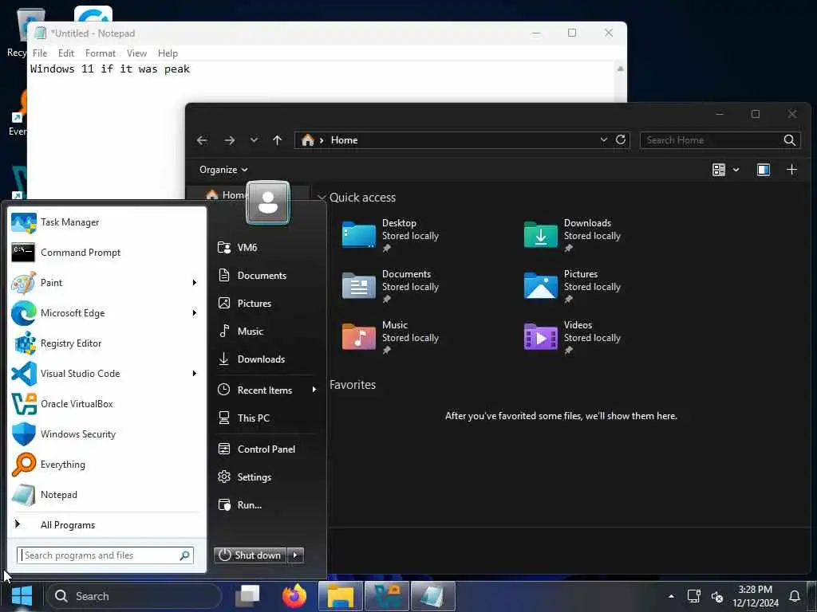The height and width of the screenshot is (612, 817).
Task: Open Notepad Help menu
Action: point(168,53)
